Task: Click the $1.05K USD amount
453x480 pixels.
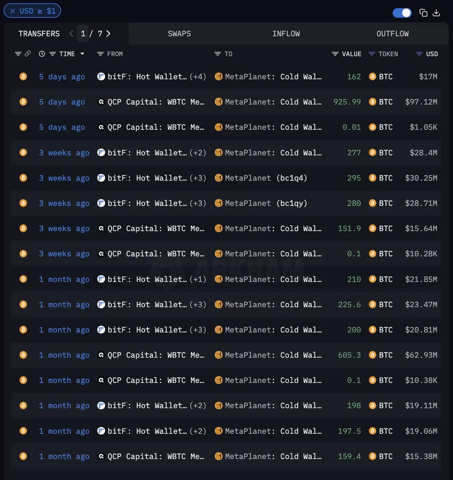Action: tap(423, 127)
